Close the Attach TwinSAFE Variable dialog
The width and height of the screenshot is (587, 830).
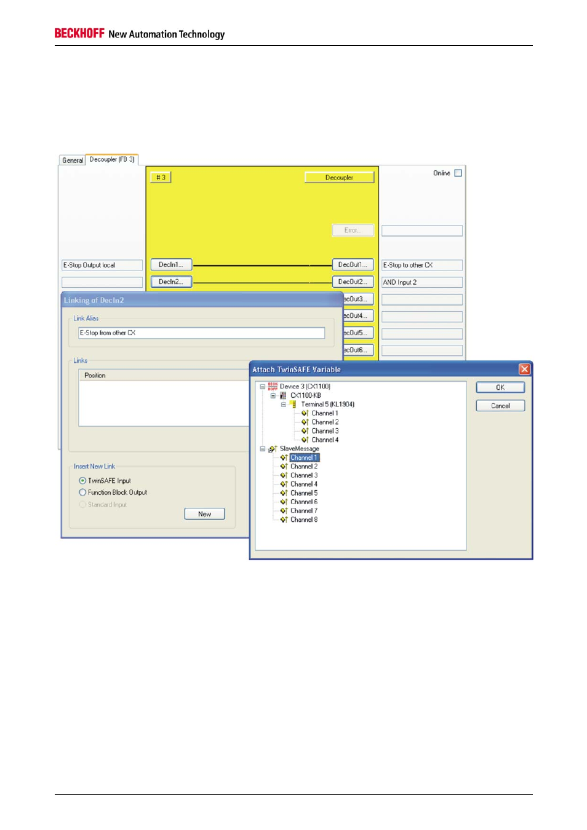[524, 369]
